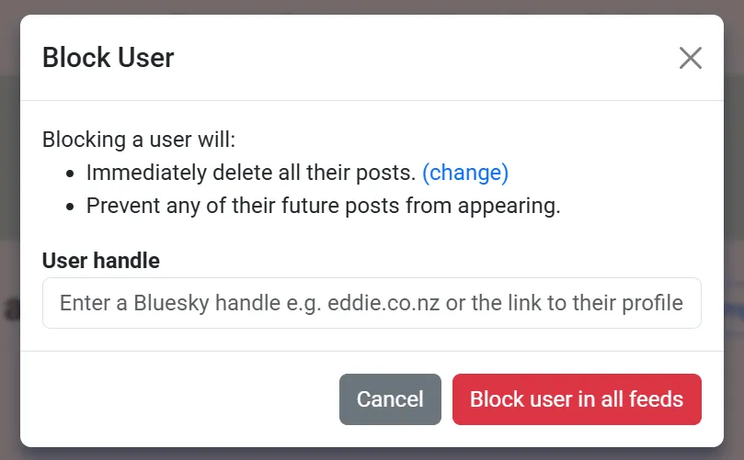Exit the modal via the close cross
Viewport: 744px width, 460px height.
click(x=690, y=59)
